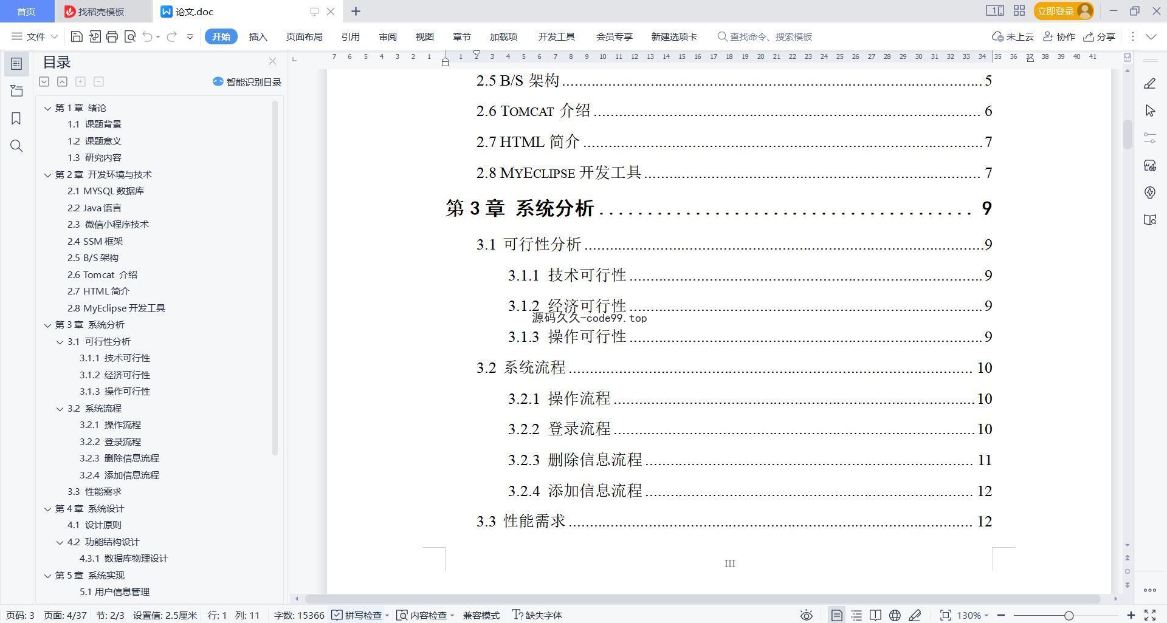Open the 开发工具 ribbon tab
This screenshot has height=623, width=1167.
(556, 36)
